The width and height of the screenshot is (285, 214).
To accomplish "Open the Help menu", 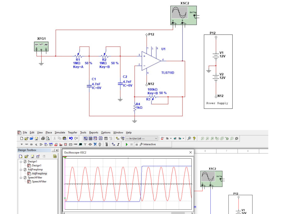I will click(x=129, y=132).
